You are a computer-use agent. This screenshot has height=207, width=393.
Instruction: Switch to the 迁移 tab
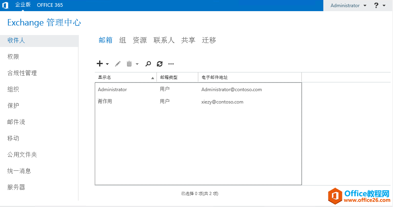tap(209, 40)
